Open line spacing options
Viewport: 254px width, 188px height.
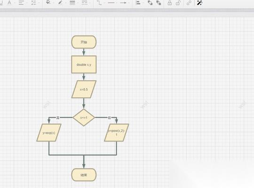pos(33,3)
